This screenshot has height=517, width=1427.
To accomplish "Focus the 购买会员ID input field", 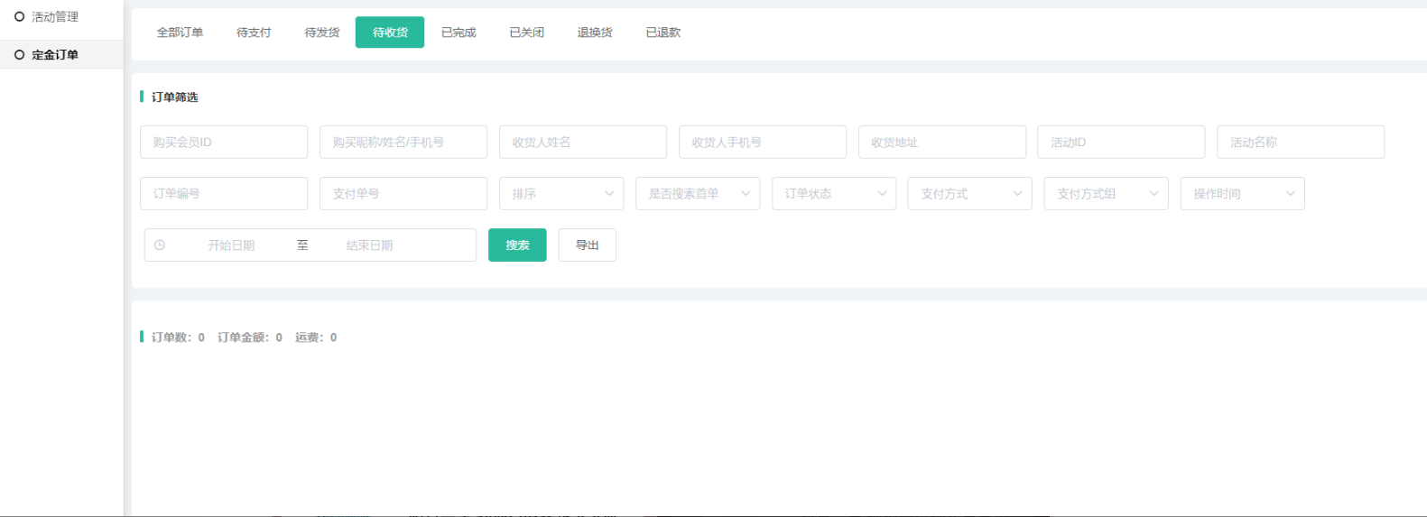I will point(224,143).
